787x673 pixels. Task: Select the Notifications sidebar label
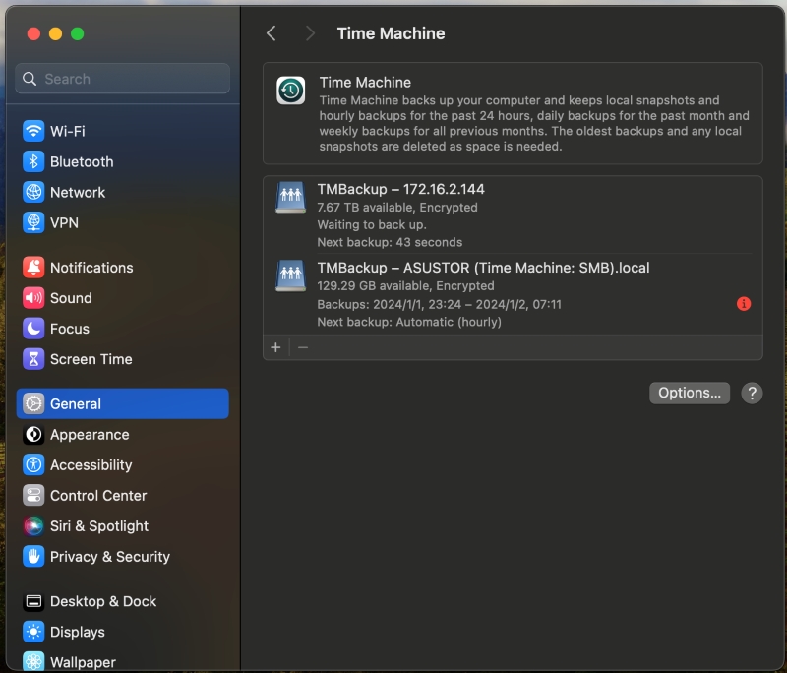coord(91,268)
